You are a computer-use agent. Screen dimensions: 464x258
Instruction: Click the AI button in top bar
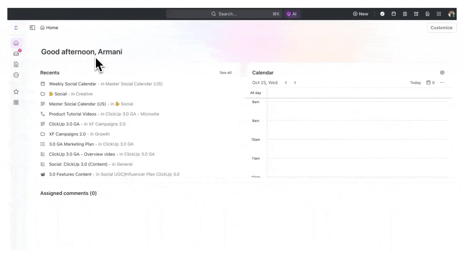pos(291,14)
